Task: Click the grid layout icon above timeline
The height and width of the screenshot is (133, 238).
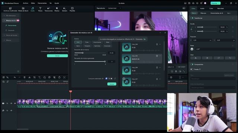Action: click(3, 77)
